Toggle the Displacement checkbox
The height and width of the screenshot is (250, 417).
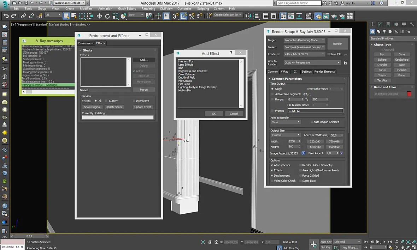[x=272, y=176]
